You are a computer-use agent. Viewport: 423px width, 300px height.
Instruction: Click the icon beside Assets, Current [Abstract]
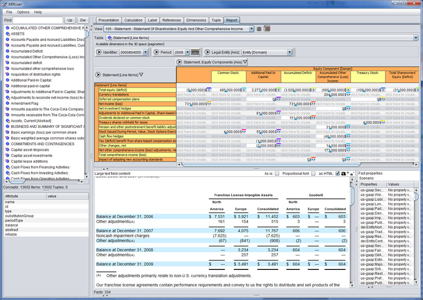coord(8,121)
